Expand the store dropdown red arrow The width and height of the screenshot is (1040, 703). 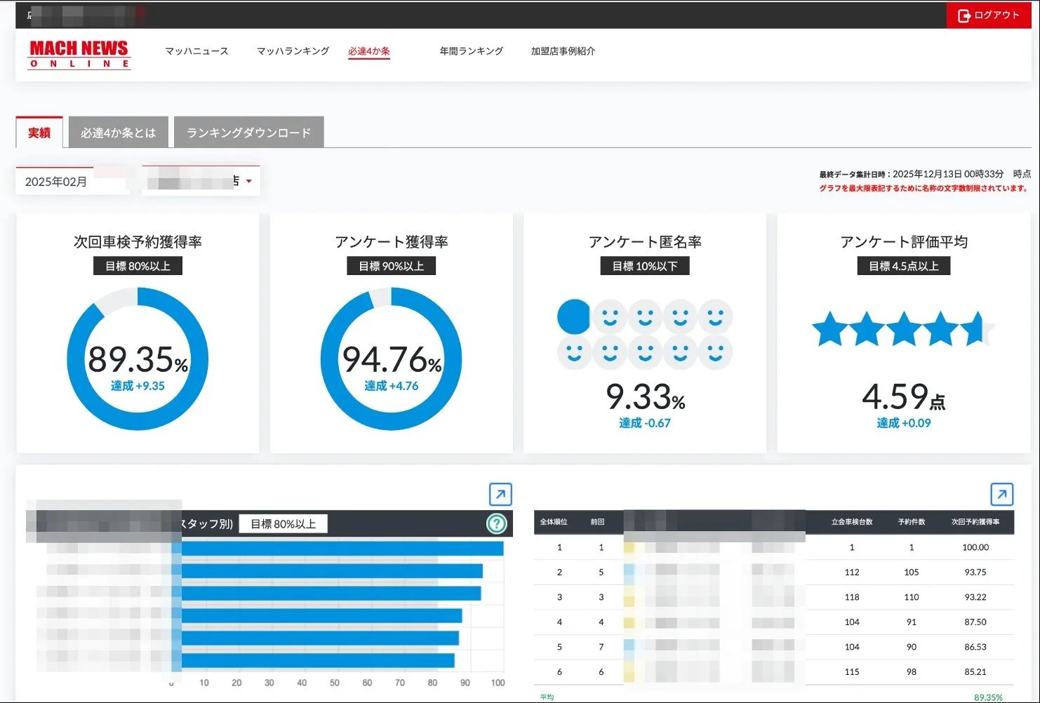pos(249,182)
